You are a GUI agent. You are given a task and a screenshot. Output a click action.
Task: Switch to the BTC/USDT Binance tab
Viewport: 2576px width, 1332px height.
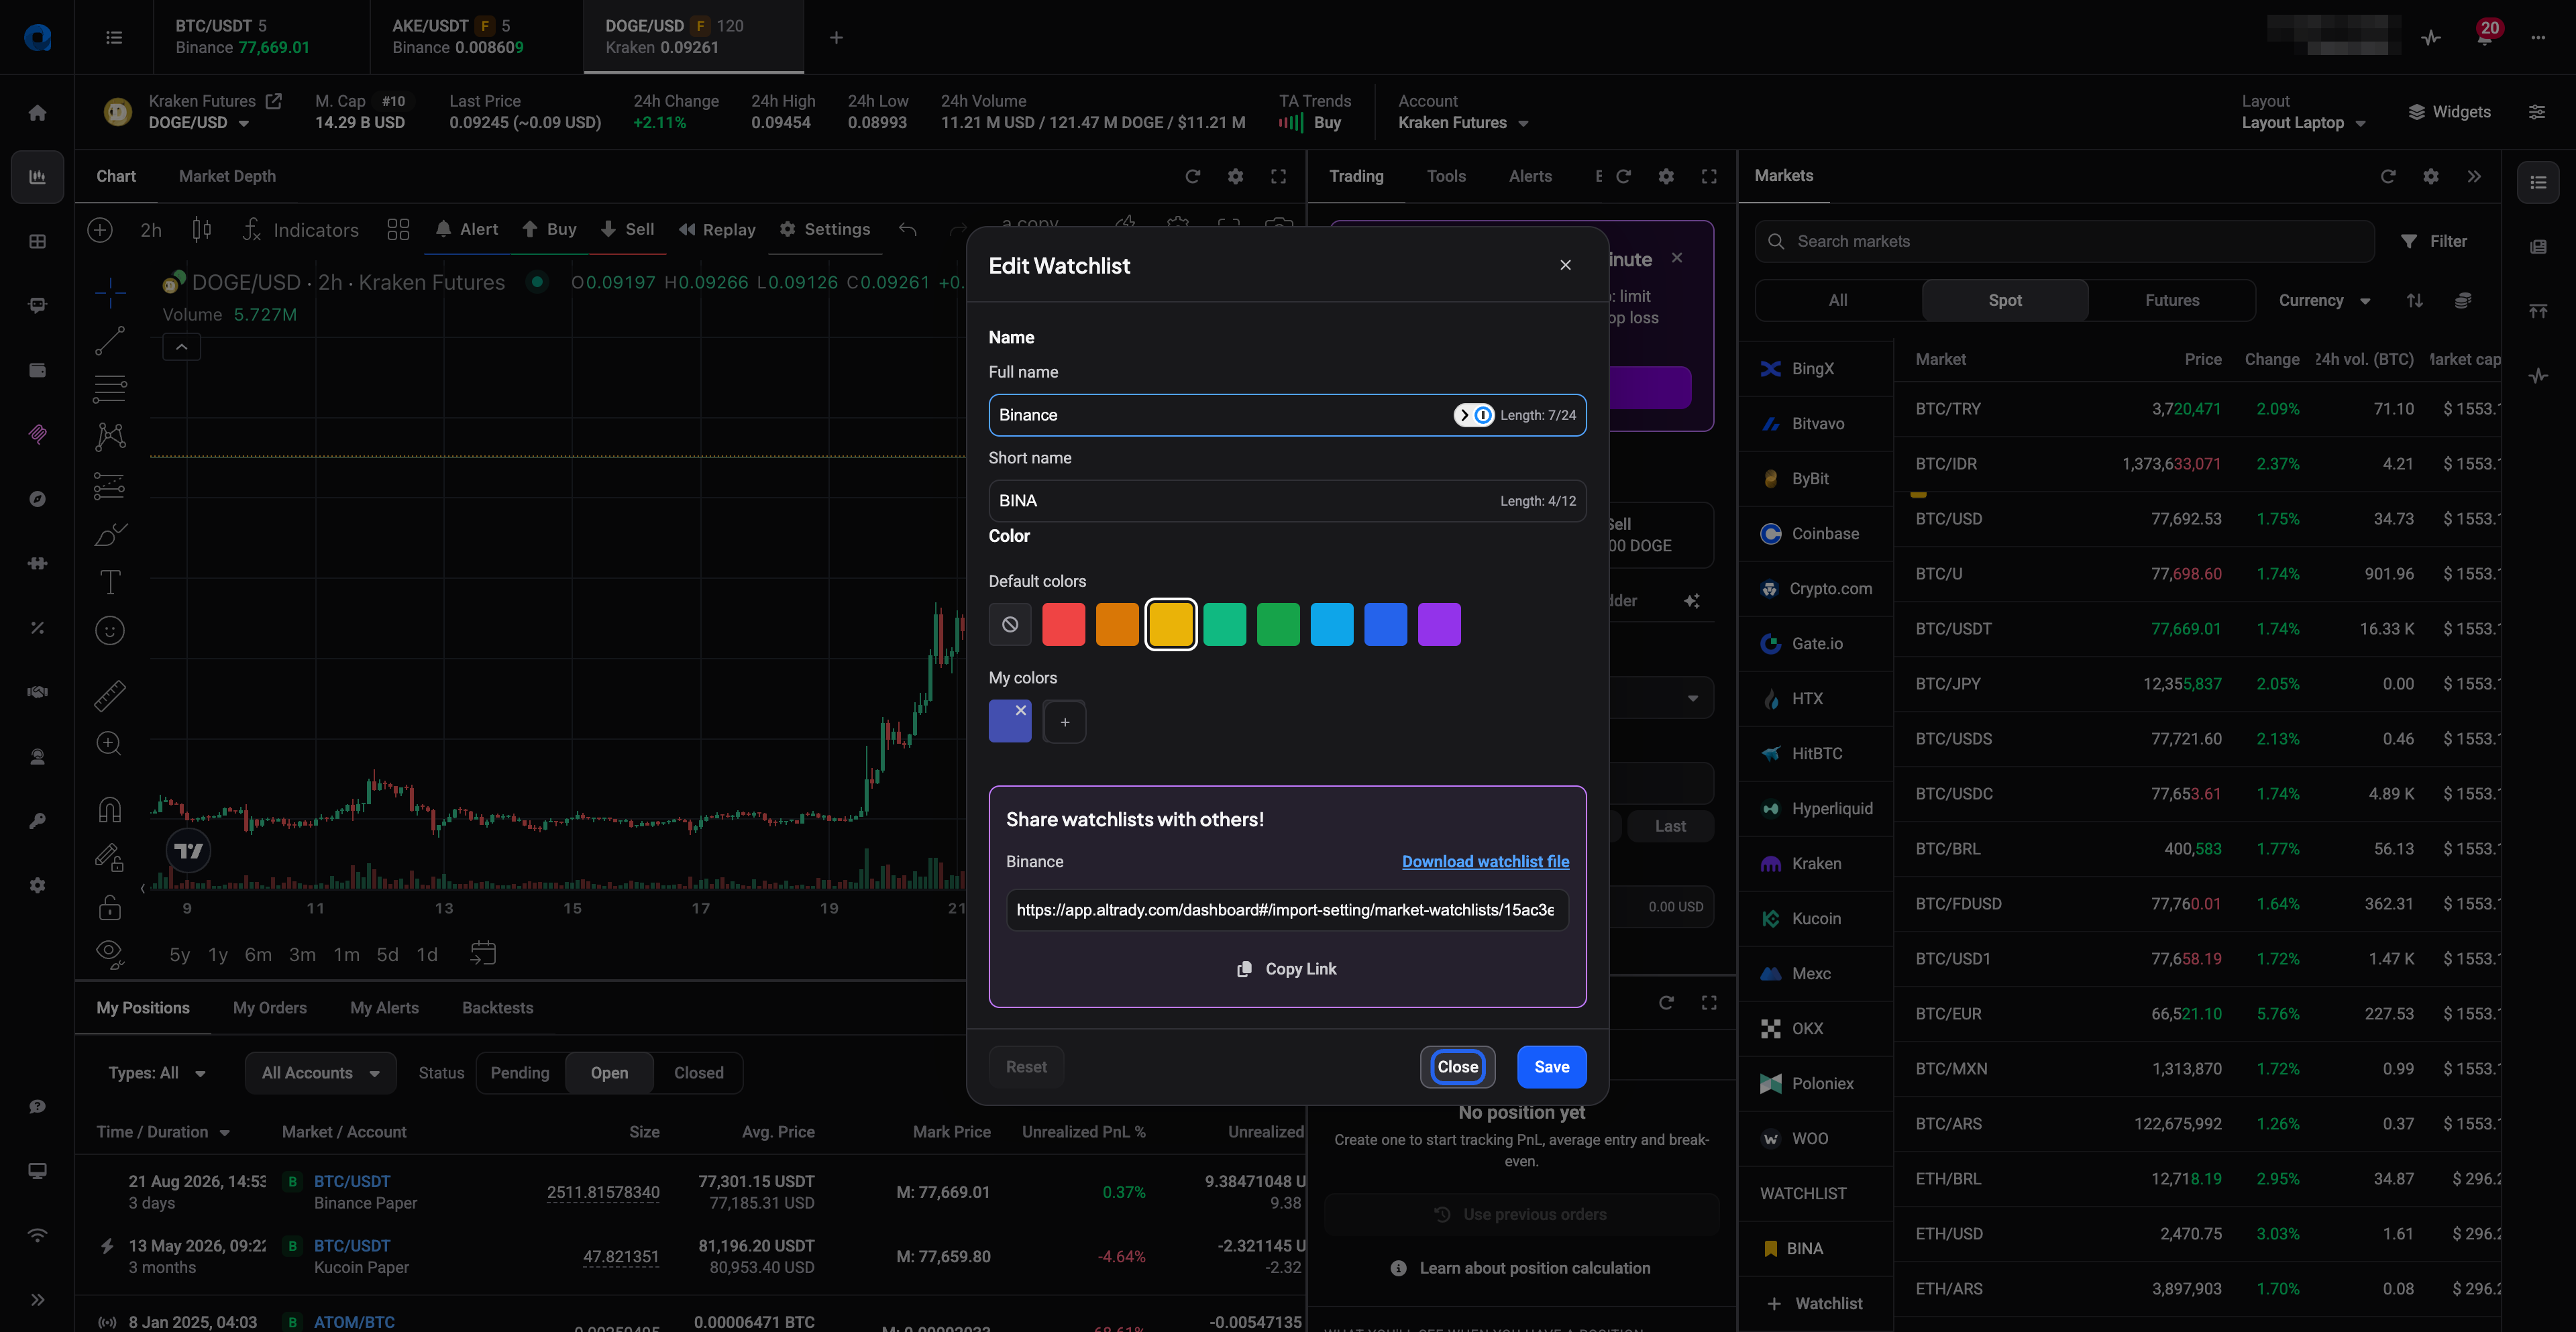[261, 37]
